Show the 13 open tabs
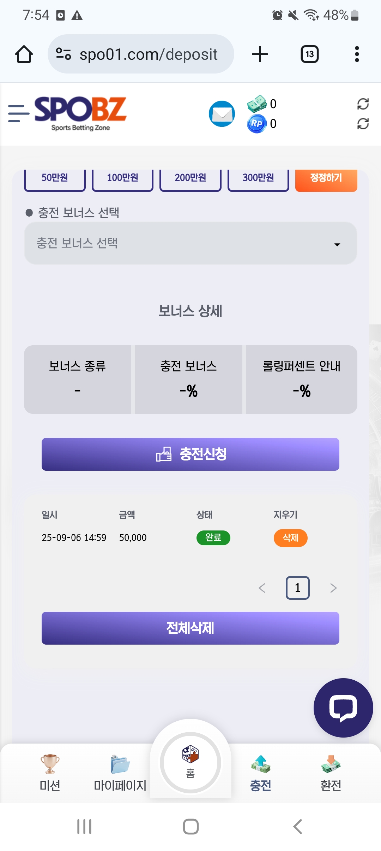381x851 pixels. tap(309, 54)
